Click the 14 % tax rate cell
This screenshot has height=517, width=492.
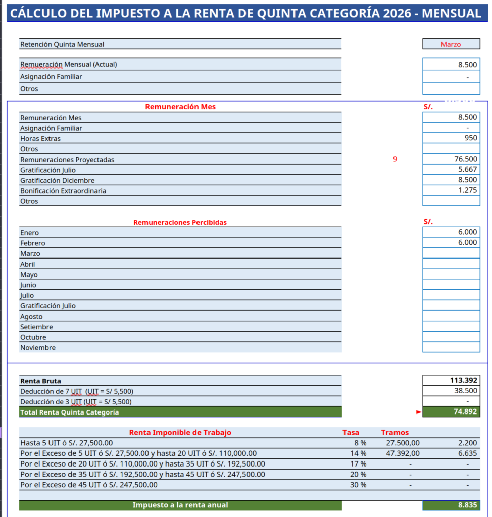click(x=360, y=453)
